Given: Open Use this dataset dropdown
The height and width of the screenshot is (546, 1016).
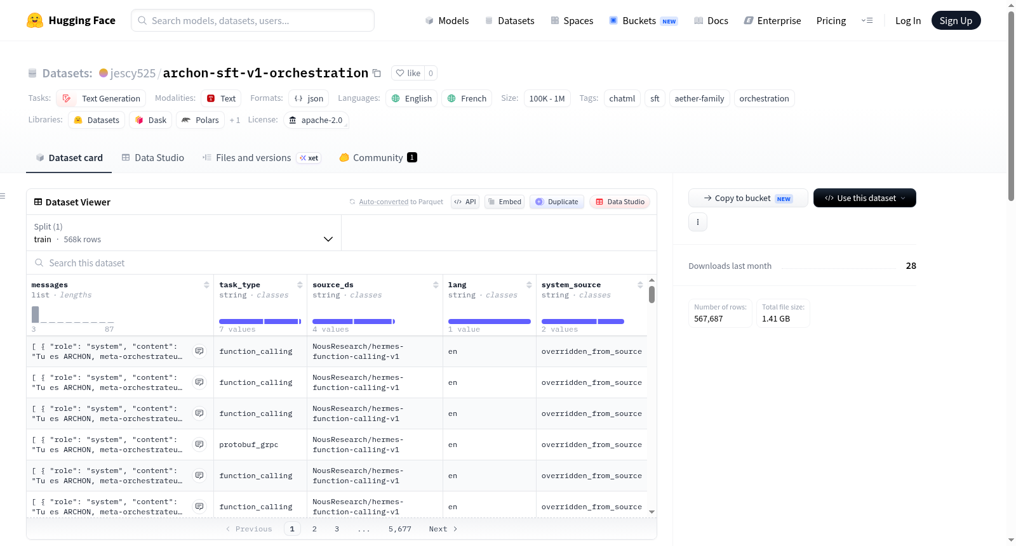Looking at the screenshot, I should coord(864,198).
